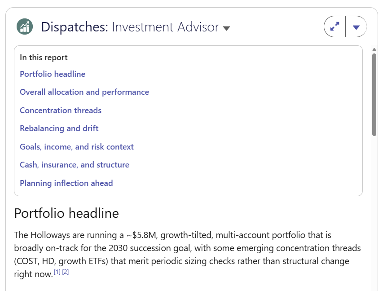
Task: Open the Investment Advisor dropdown caret
Action: click(226, 28)
